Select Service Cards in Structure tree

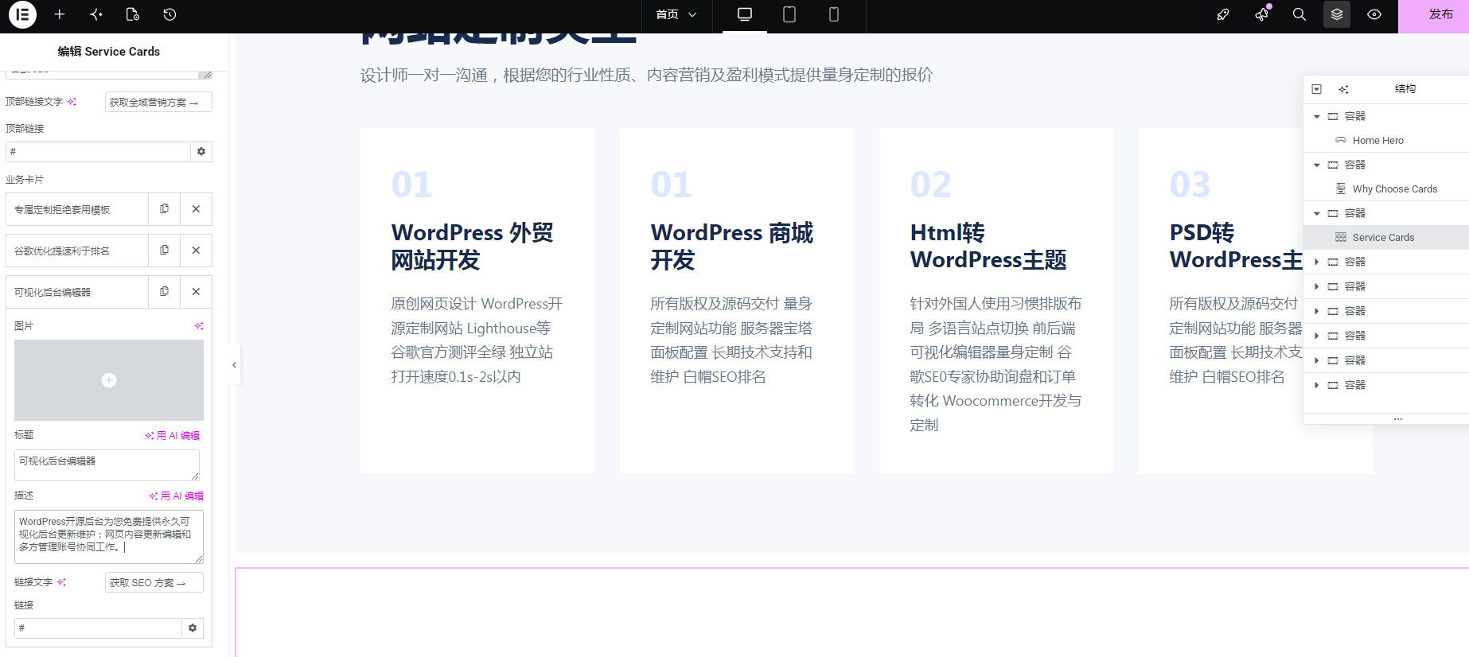click(1383, 238)
